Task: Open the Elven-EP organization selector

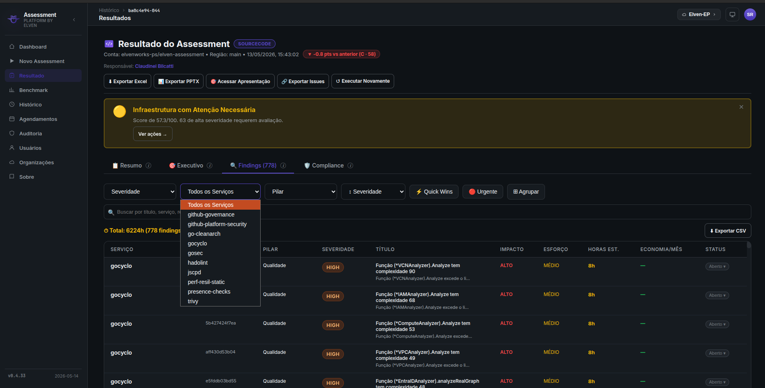Action: pos(699,14)
